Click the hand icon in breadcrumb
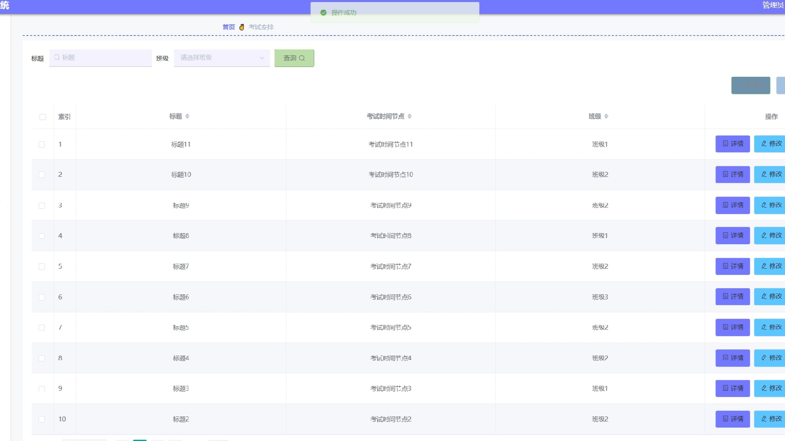Image resolution: width=785 pixels, height=441 pixels. (242, 27)
